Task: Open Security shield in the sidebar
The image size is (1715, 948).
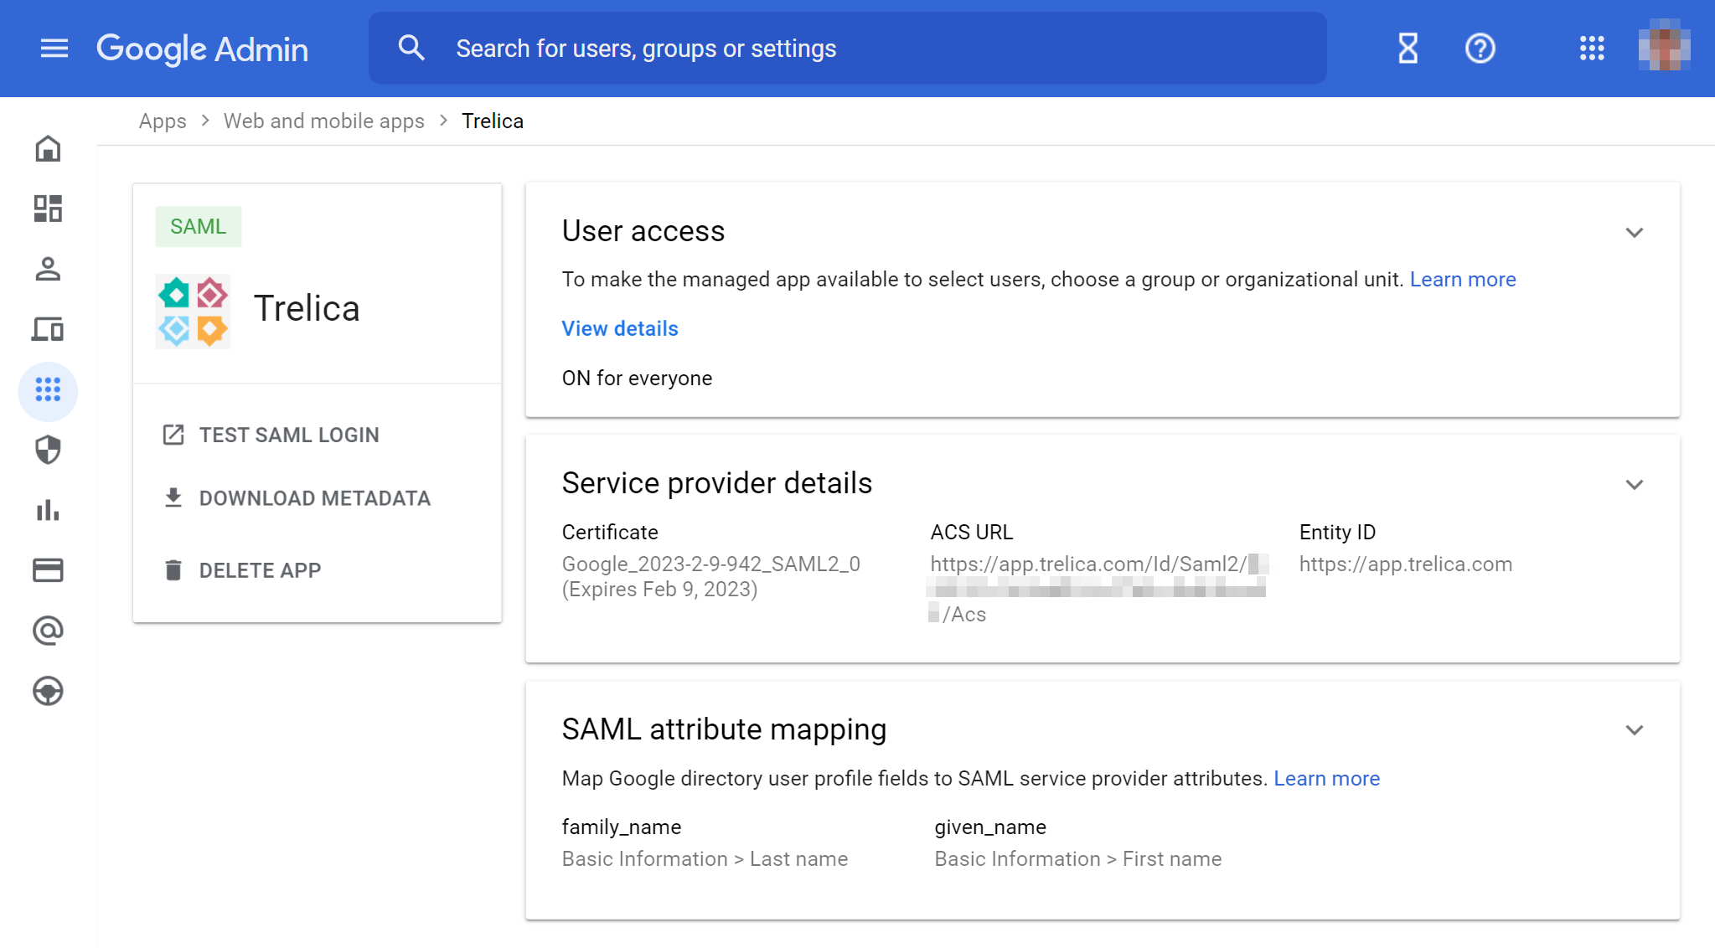Action: click(x=48, y=450)
